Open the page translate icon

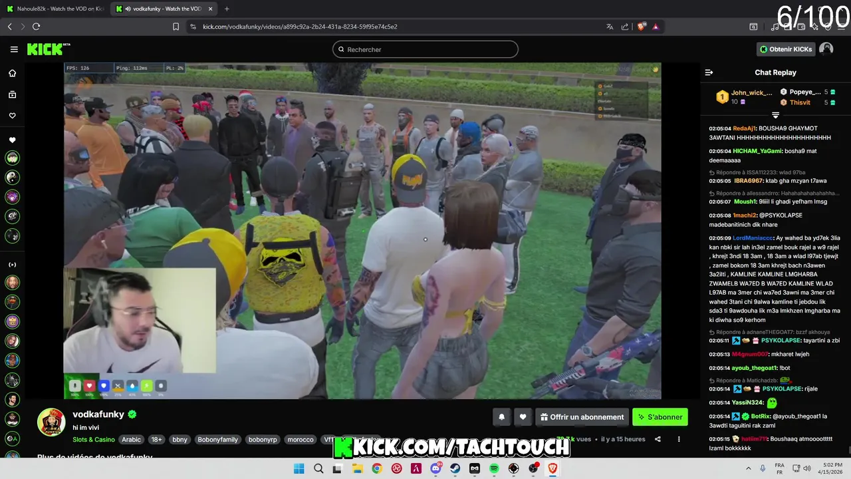click(610, 27)
